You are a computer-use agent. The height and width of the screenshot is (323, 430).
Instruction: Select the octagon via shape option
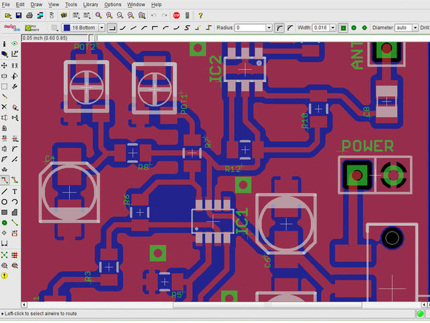coord(364,28)
